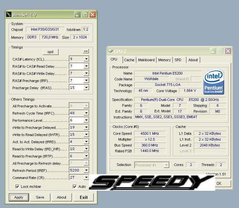Click the CPU-Z title bar app icon
The width and height of the screenshot is (239, 208).
click(110, 51)
